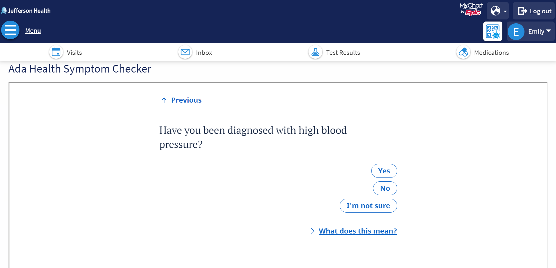Switch to the Inbox tab
This screenshot has height=268, width=556.
click(x=204, y=52)
